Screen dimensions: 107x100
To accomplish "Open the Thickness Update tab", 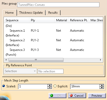I will click(31, 13).
